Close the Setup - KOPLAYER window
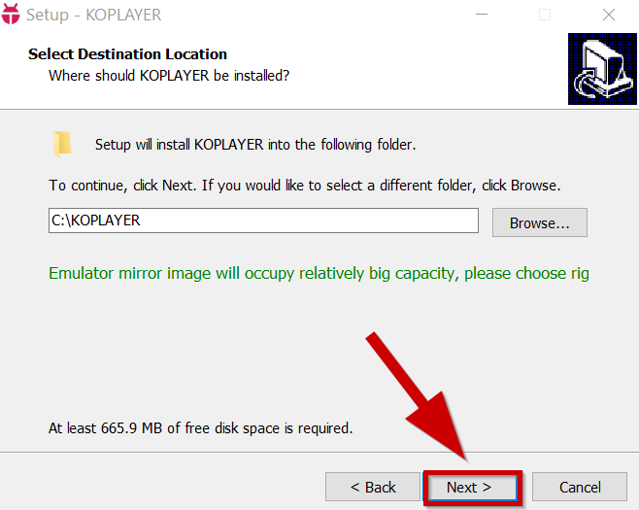The width and height of the screenshot is (639, 510). [x=609, y=15]
